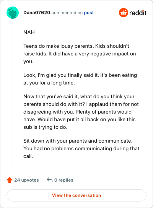This screenshot has width=153, height=208.
Task: Click the View the conversation button
Action: pos(76,195)
